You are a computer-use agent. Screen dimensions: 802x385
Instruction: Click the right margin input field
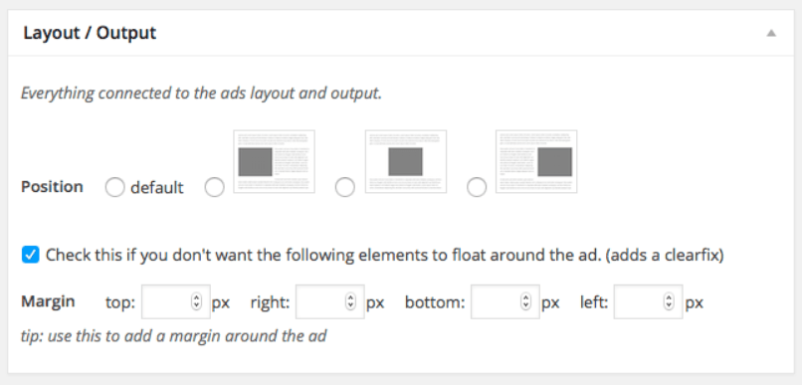point(330,301)
